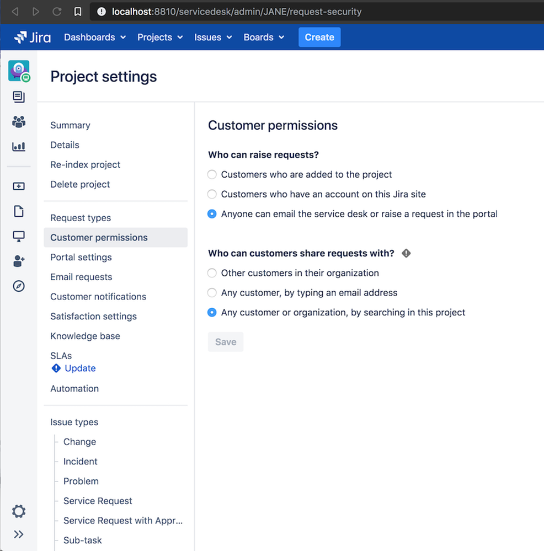Select Other customers in their organization
Screen dimensions: 544x551
[x=212, y=272]
